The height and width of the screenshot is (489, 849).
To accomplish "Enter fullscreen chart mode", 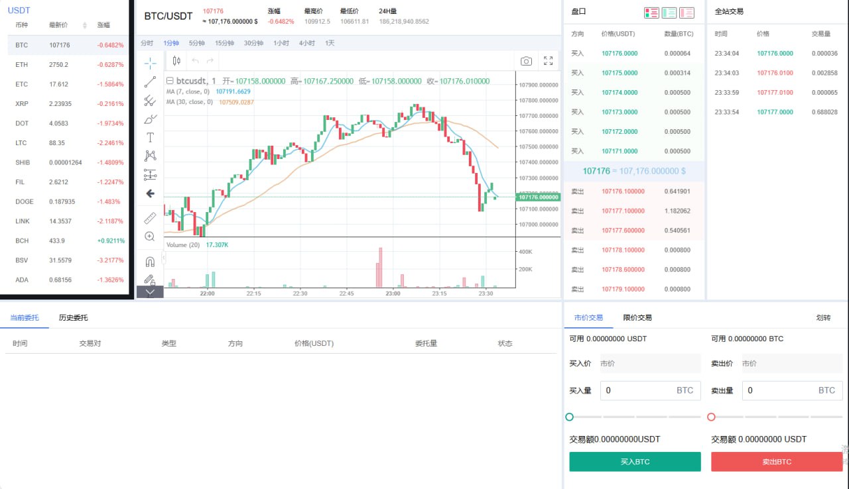I will pos(549,61).
